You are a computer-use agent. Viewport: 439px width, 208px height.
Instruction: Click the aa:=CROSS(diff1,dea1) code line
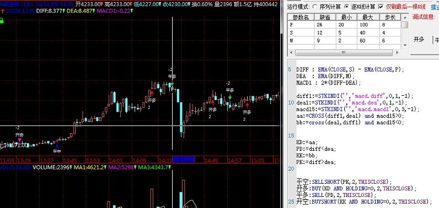point(350,116)
